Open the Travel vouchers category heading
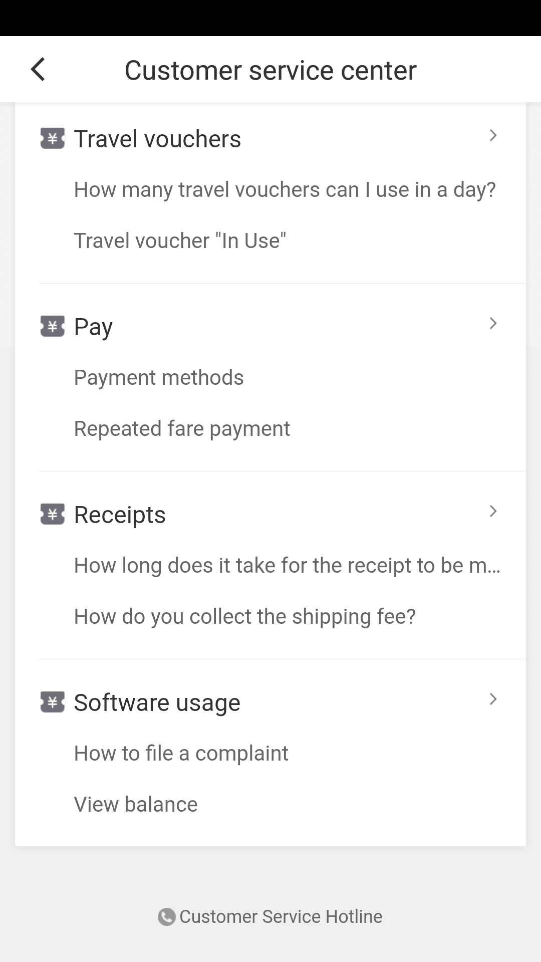Image resolution: width=541 pixels, height=962 pixels. point(157,139)
